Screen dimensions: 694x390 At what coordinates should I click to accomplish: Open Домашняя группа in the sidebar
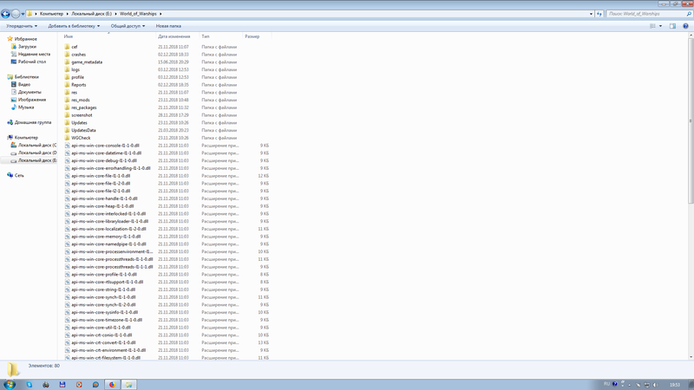33,122
